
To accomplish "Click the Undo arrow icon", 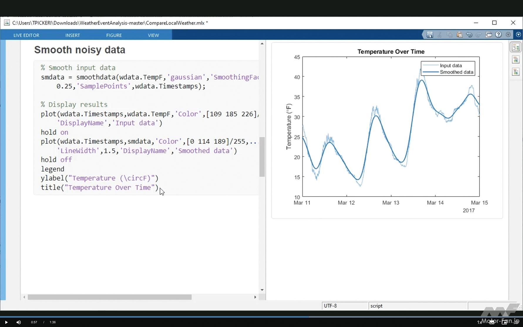I will tap(469, 35).
